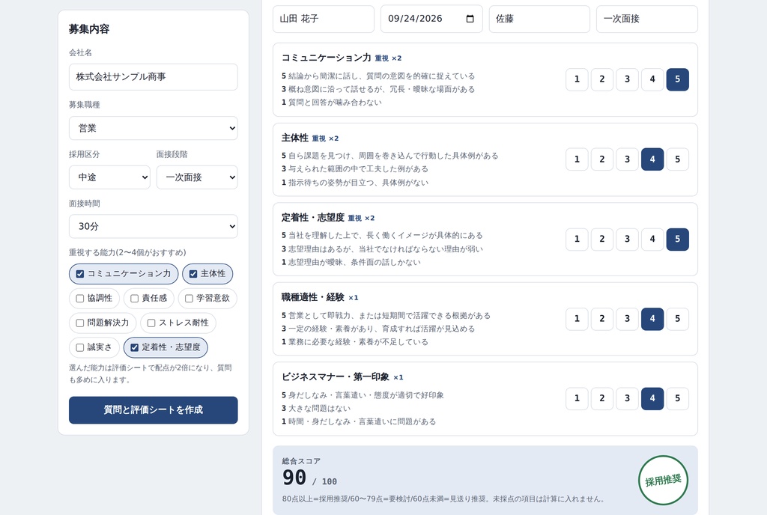
Task: Click text 大きな問題はない
Action: click(x=319, y=408)
